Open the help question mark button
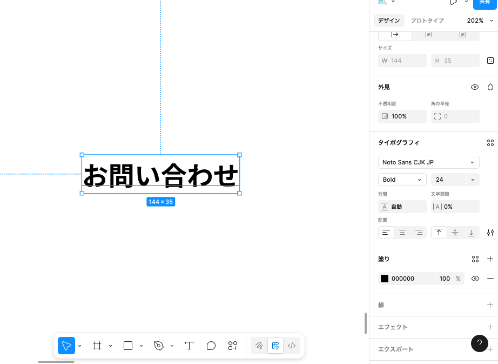This screenshot has width=498, height=364. point(480,343)
